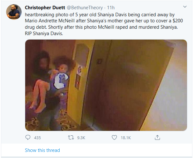Click the 'RIP Shaniya Davis.' closing line
Screen dimensions: 194x158
tap(45, 34)
